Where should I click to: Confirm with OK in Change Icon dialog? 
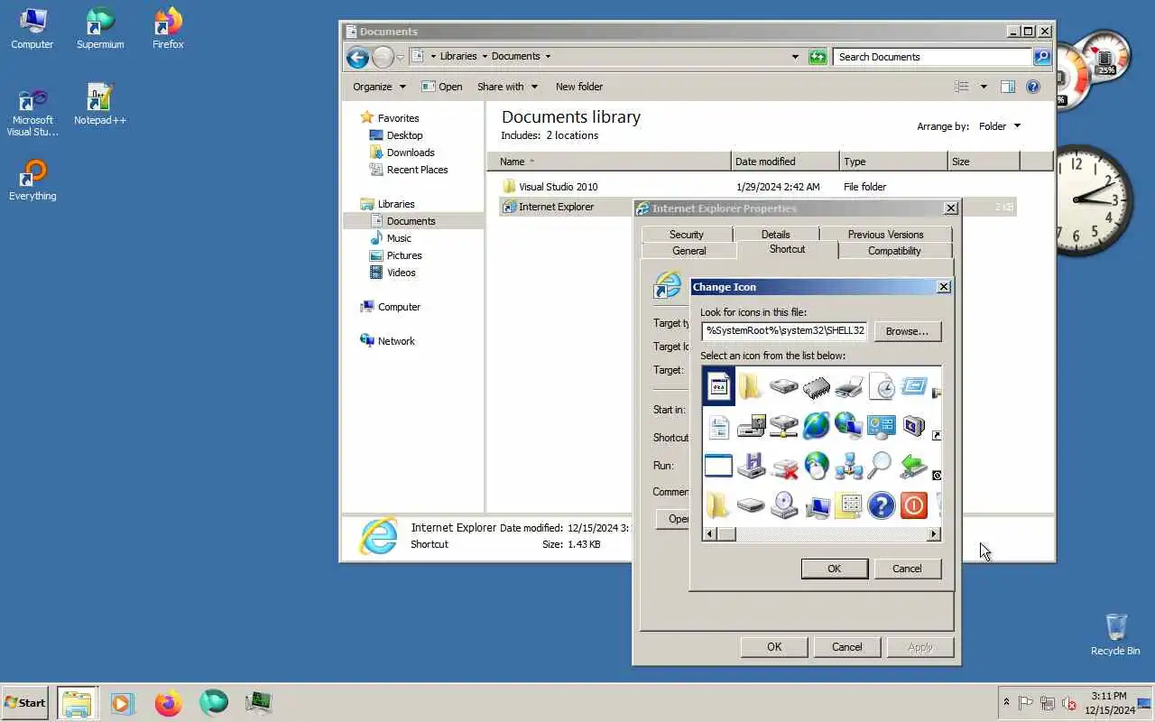pyautogui.click(x=834, y=569)
